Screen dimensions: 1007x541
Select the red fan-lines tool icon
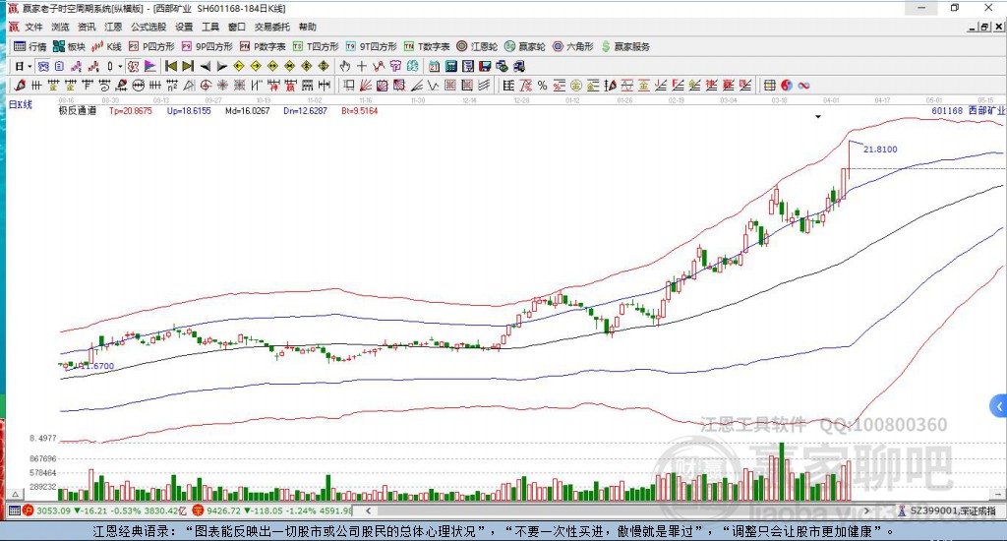(x=366, y=85)
